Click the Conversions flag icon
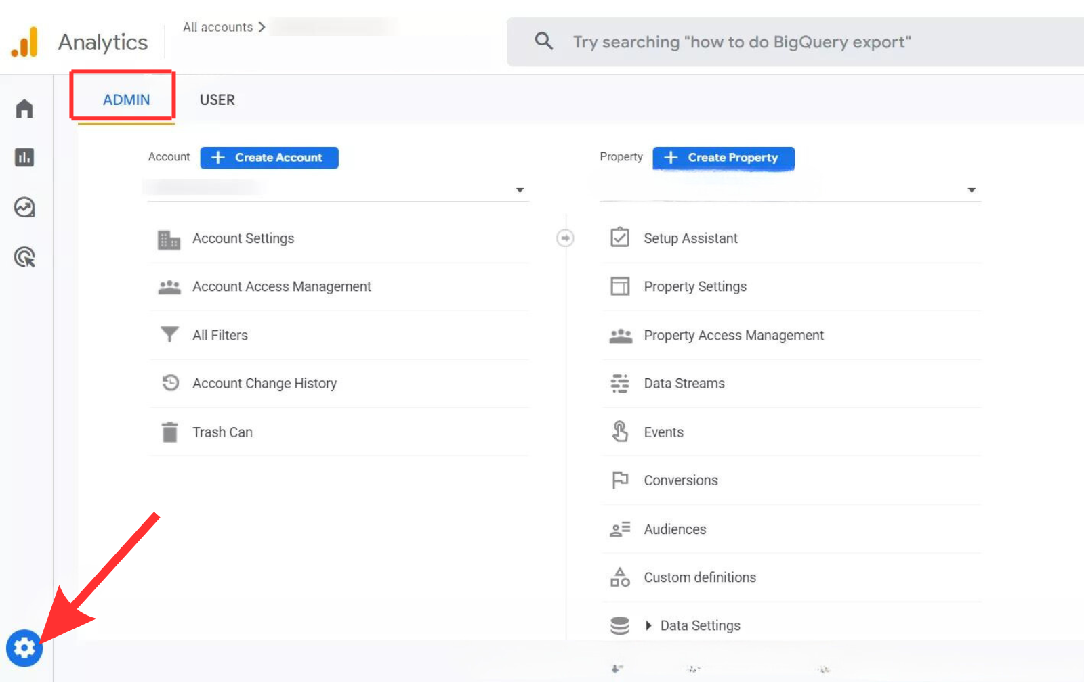 point(620,480)
